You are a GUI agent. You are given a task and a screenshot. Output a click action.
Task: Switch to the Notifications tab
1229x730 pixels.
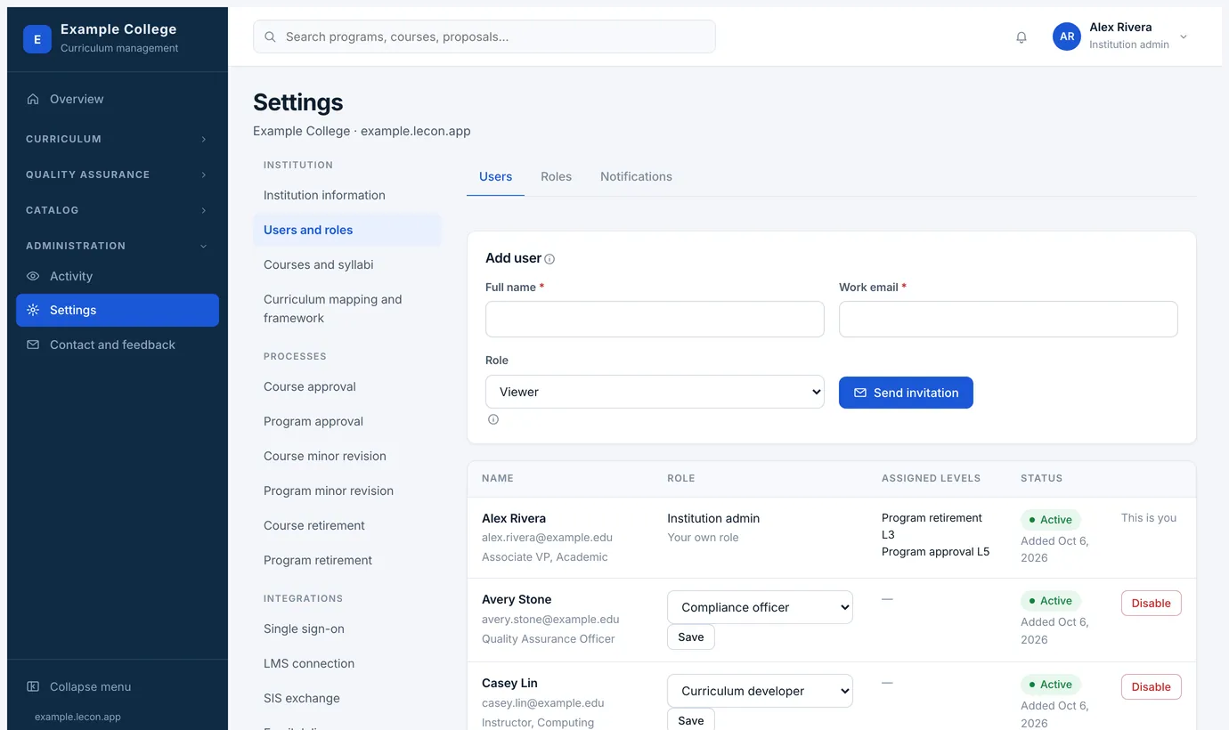click(636, 176)
